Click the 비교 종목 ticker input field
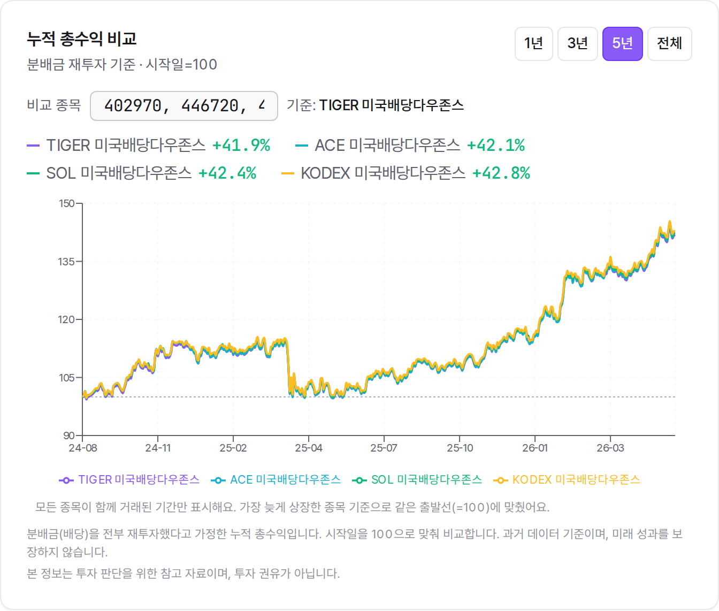719x611 pixels. click(184, 106)
